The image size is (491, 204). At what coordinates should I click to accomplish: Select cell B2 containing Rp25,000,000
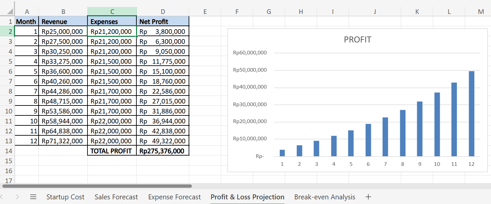coord(63,31)
